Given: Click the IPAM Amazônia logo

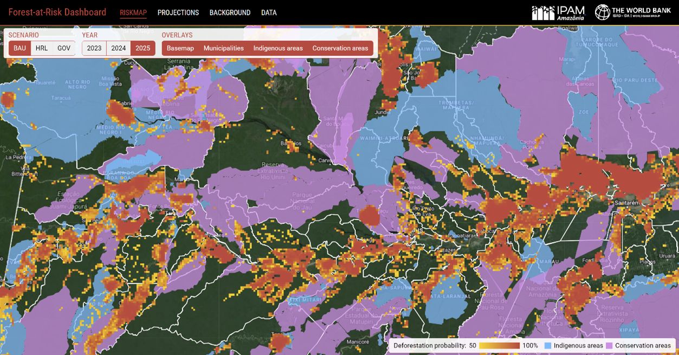Looking at the screenshot, I should click(x=559, y=11).
